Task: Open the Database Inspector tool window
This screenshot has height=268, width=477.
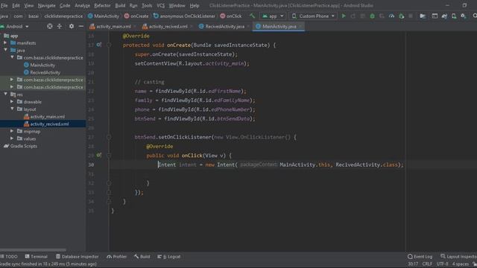Action: pyautogui.click(x=78, y=257)
